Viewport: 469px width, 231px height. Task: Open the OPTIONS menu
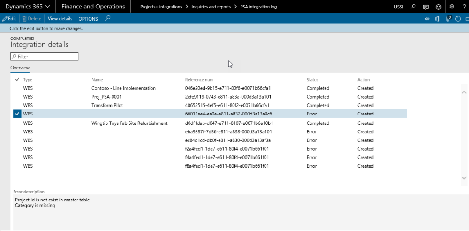coord(88,19)
